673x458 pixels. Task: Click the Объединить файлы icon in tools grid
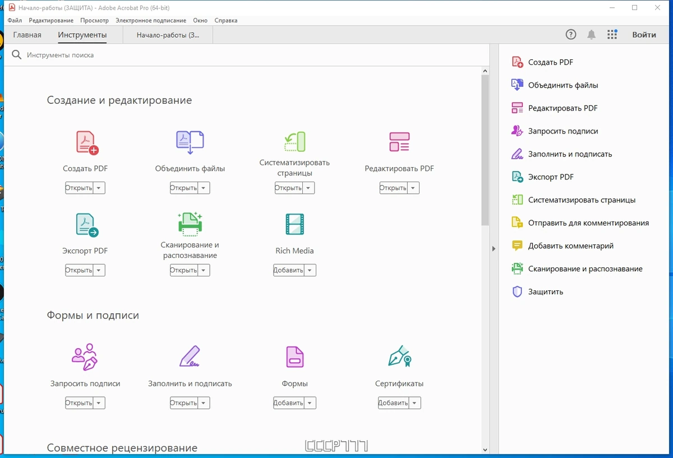click(190, 142)
